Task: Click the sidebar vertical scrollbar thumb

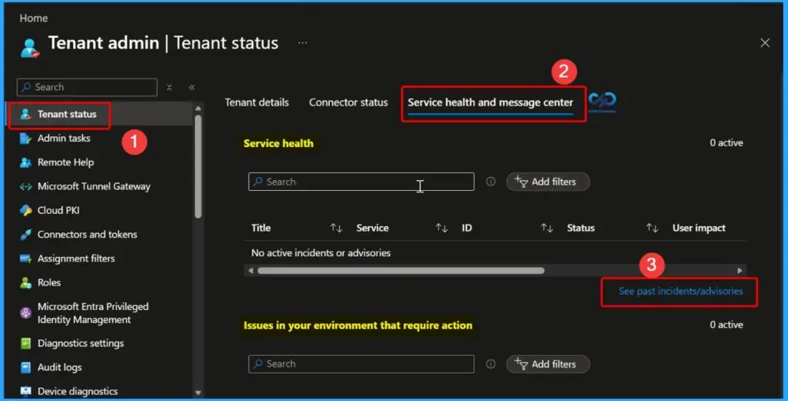Action: [198, 166]
